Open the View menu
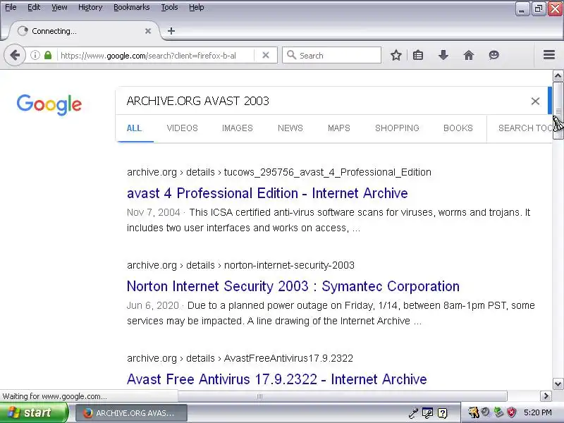Viewport: 564px width, 423px height. tap(59, 7)
